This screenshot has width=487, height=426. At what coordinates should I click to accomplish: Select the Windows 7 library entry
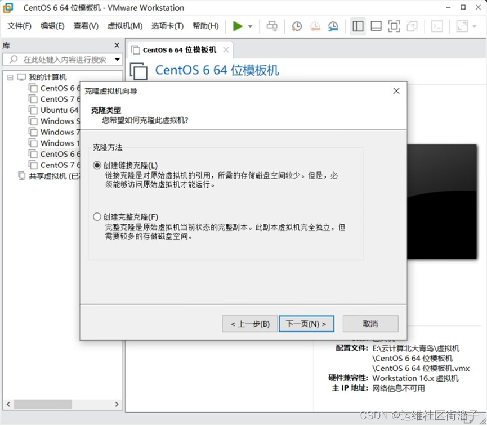click(x=55, y=132)
